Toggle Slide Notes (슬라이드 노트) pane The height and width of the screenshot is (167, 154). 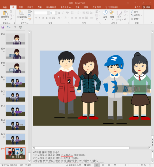[x=73, y=165]
